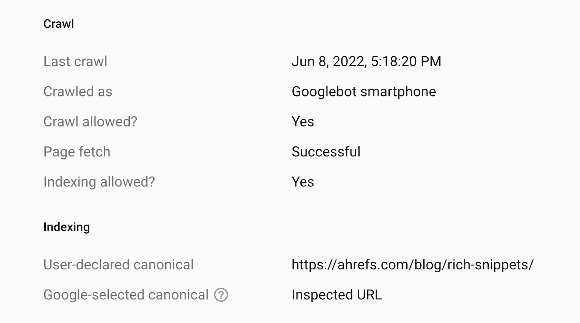Select the Google-selected canonical label
Screen dimensions: 580x323
126,295
